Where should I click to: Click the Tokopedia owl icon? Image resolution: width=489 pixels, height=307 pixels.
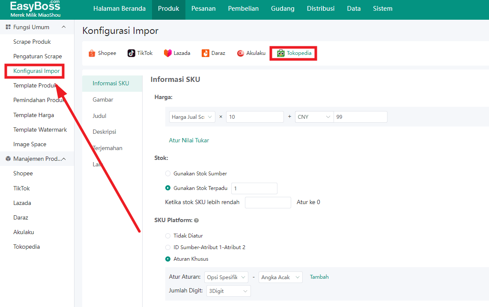coord(280,53)
